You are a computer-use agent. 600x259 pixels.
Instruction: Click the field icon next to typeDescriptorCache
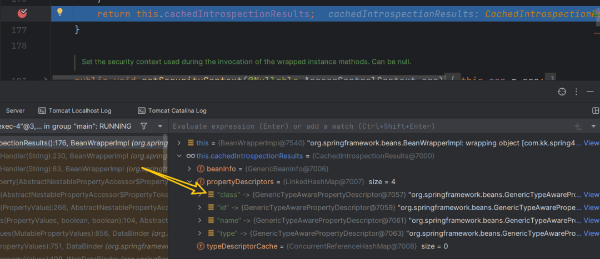point(201,246)
